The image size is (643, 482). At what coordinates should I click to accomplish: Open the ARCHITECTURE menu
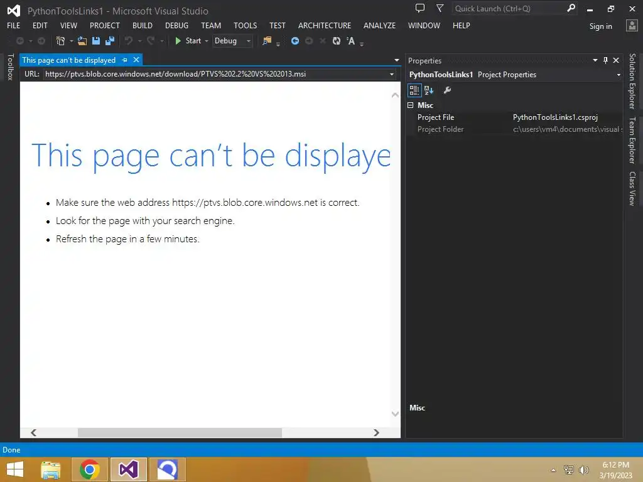[x=325, y=25]
